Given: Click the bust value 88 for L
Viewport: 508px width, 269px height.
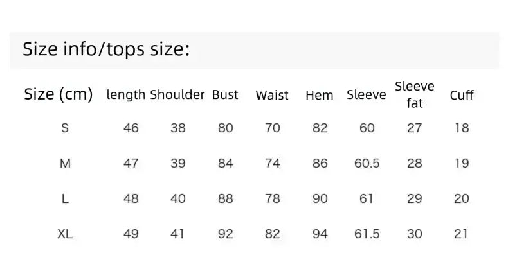Looking at the screenshot, I should tap(226, 198).
